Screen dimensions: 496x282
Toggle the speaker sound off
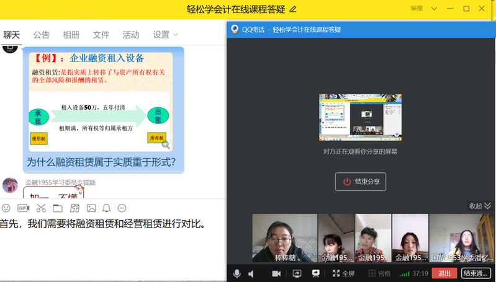(x=251, y=273)
